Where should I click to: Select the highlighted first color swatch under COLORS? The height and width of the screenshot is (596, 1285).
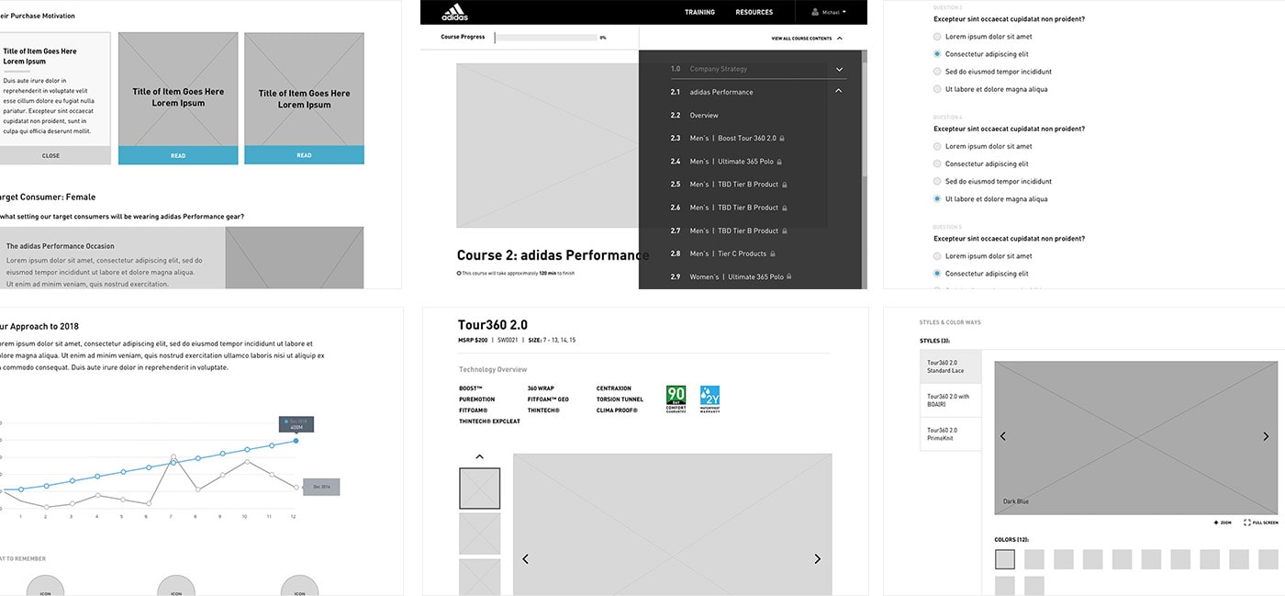coord(1005,559)
